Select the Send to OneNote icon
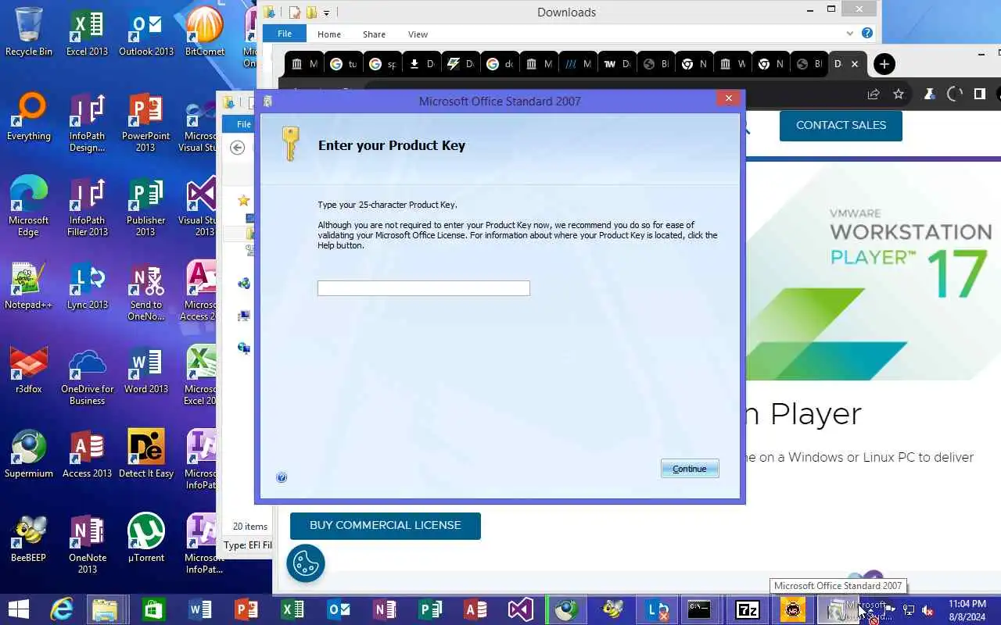1001x625 pixels. coord(146,290)
